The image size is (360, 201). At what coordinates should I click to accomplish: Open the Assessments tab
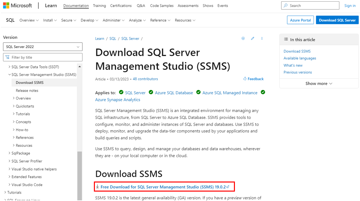(188, 6)
